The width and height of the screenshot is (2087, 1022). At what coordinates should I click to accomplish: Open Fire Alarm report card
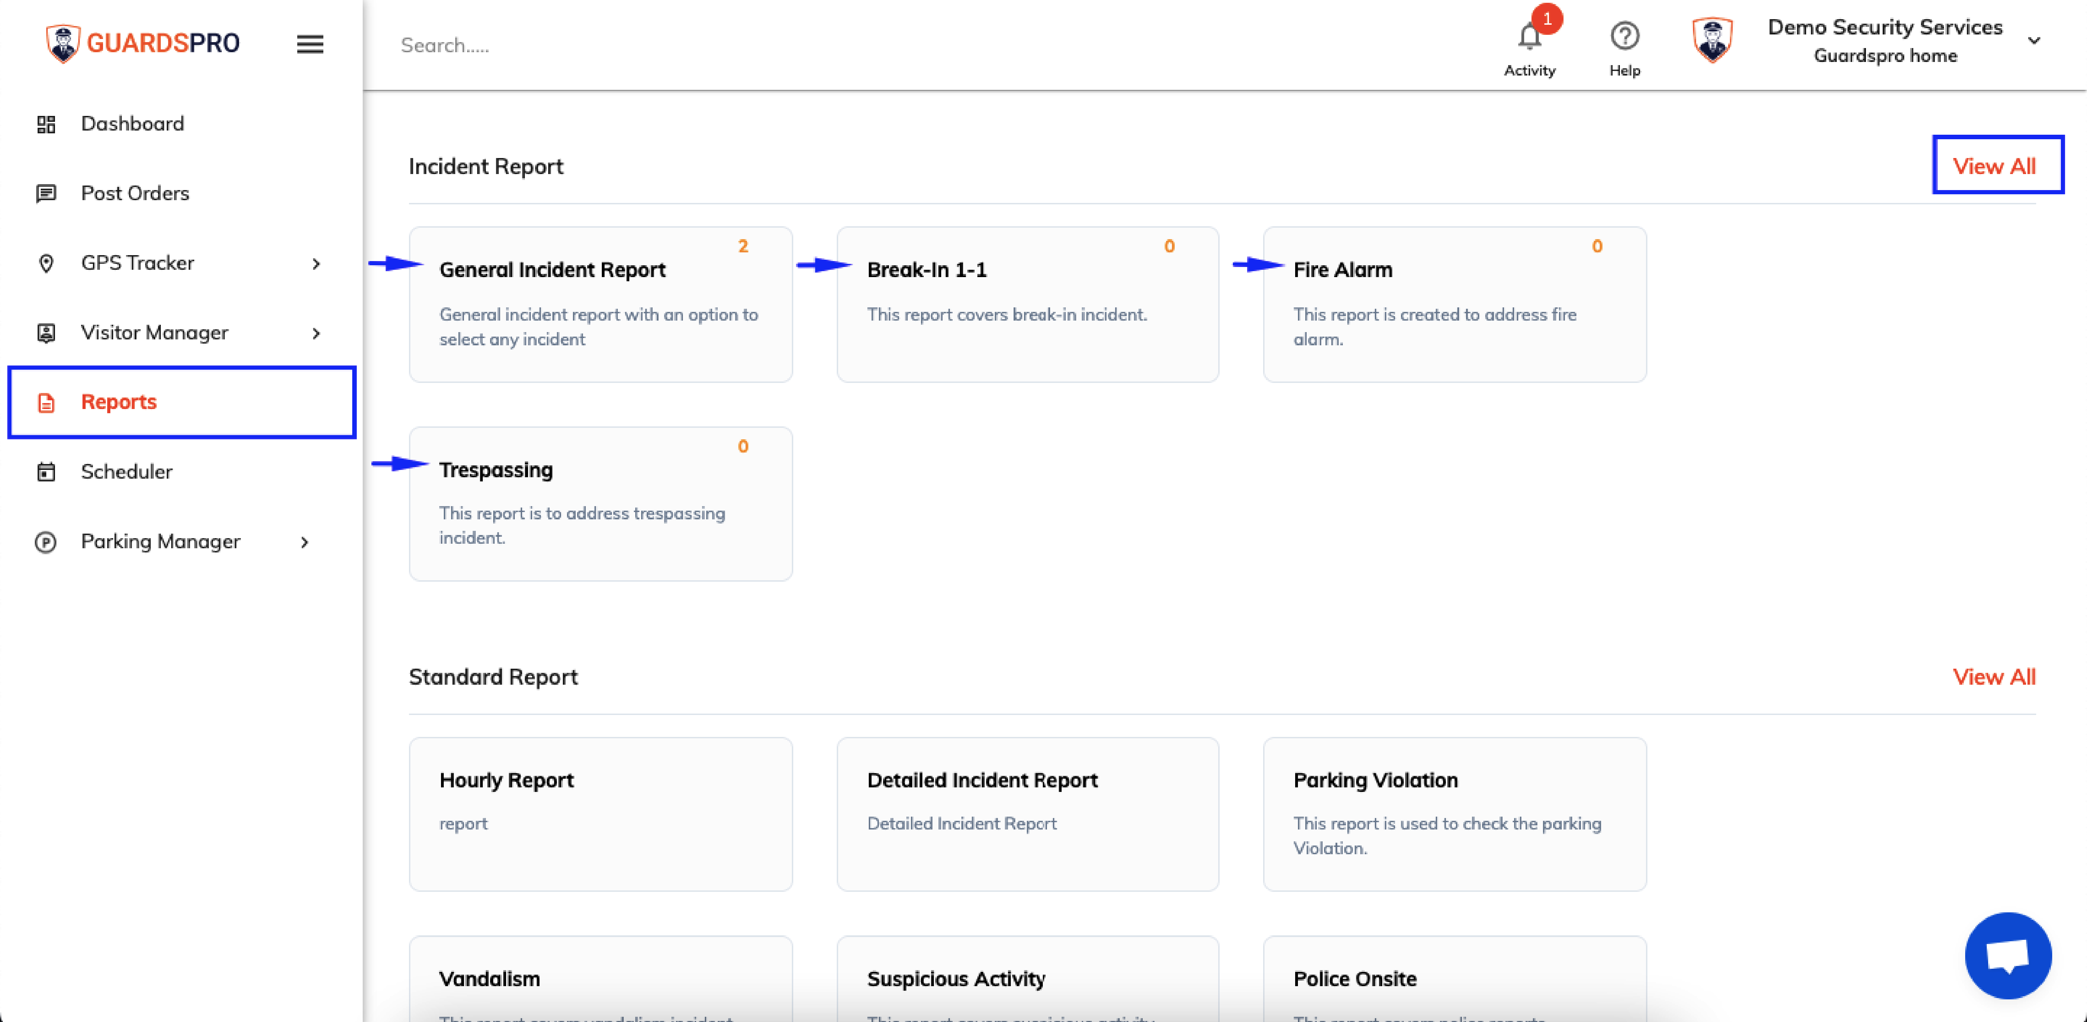(1454, 304)
